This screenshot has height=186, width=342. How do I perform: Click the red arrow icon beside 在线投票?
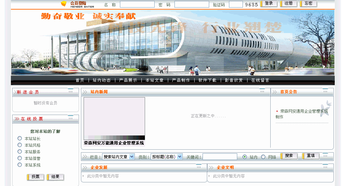coord(17,119)
